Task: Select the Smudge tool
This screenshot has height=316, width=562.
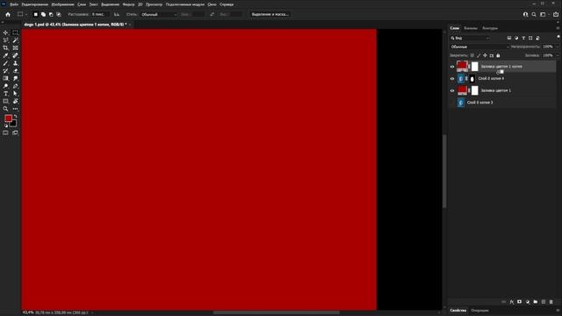Action: (x=15, y=78)
